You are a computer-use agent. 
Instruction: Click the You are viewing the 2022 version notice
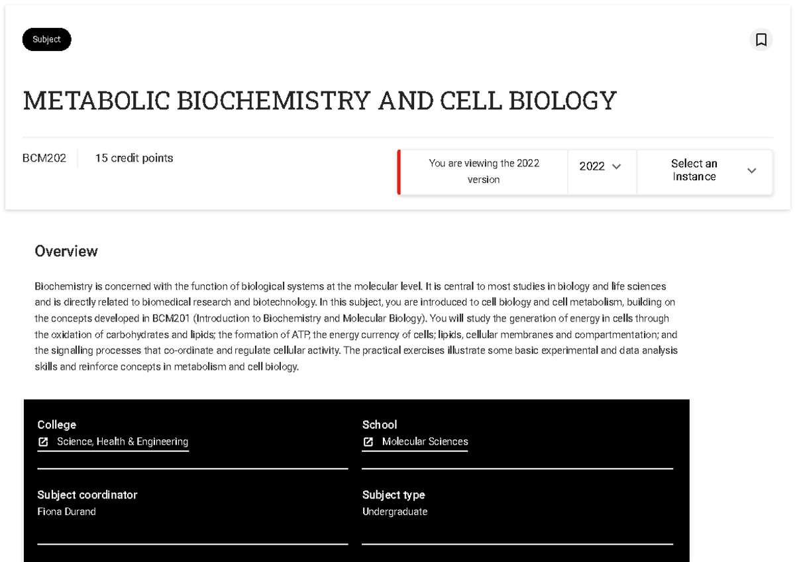(484, 172)
